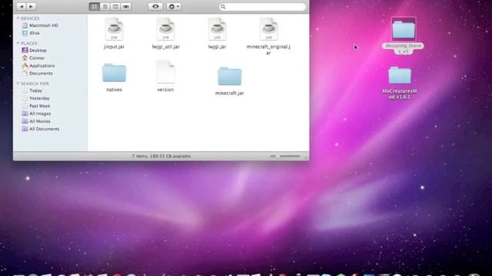Select the jinput.jar file icon

click(115, 29)
